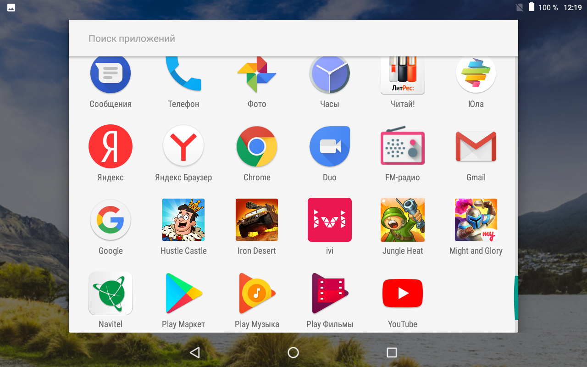The height and width of the screenshot is (367, 587).
Task: Tap the no-SIM icon in status bar
Action: (x=520, y=7)
